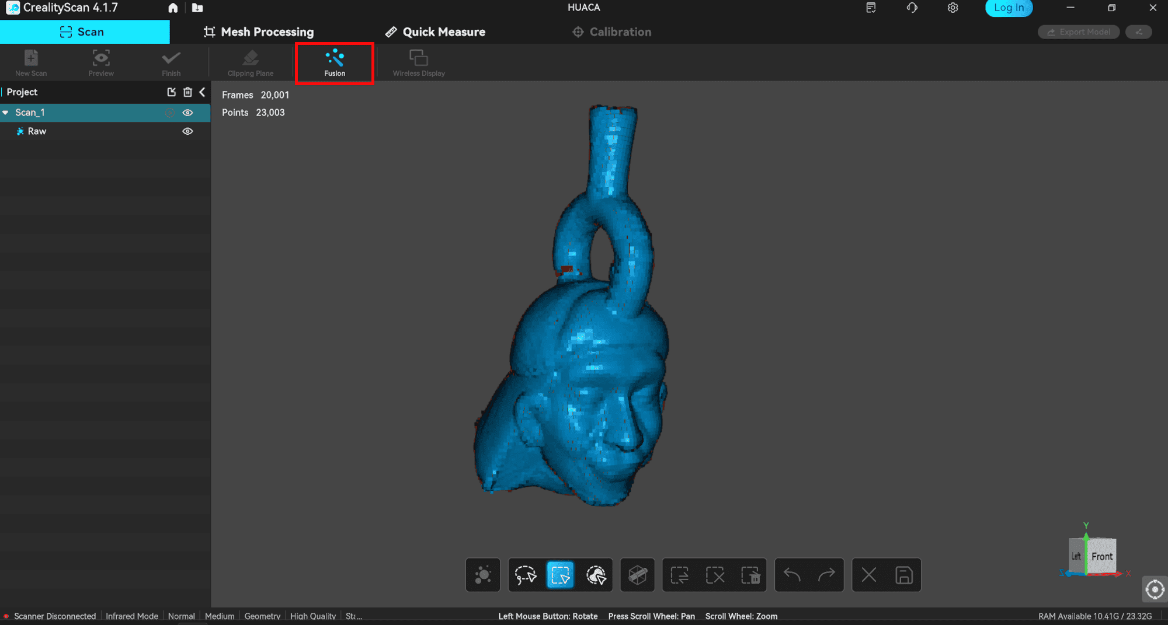Click the Medium status bar entry
1168x625 pixels.
tap(220, 616)
